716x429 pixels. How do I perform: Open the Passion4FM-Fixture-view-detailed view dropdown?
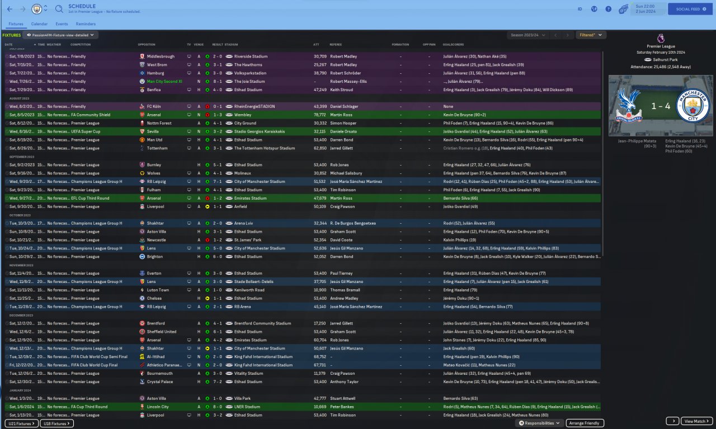coord(62,35)
